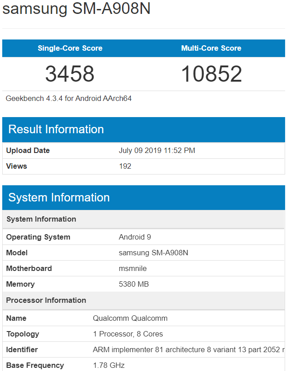The height and width of the screenshot is (371, 286).
Task: Click the samsung SM-A908N page title
Action: click(x=76, y=9)
